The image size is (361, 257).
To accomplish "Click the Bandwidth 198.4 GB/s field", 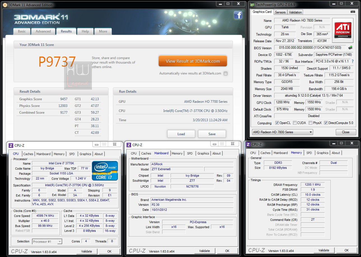I will (x=339, y=89).
